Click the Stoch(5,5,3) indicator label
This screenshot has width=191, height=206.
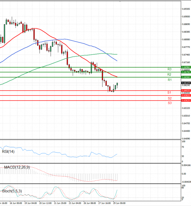point(12,191)
